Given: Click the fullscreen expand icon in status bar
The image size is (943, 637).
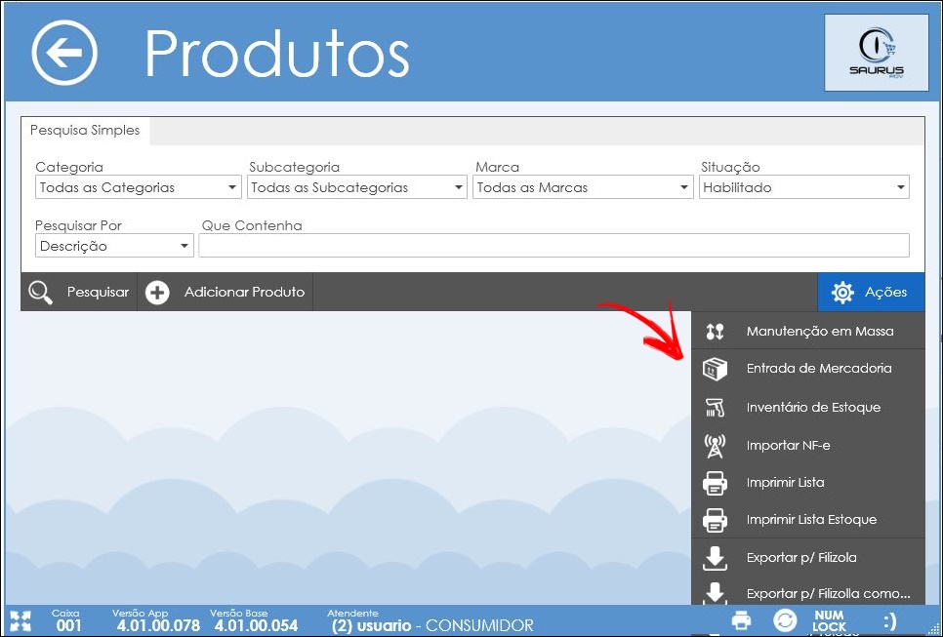Looking at the screenshot, I should 20,621.
